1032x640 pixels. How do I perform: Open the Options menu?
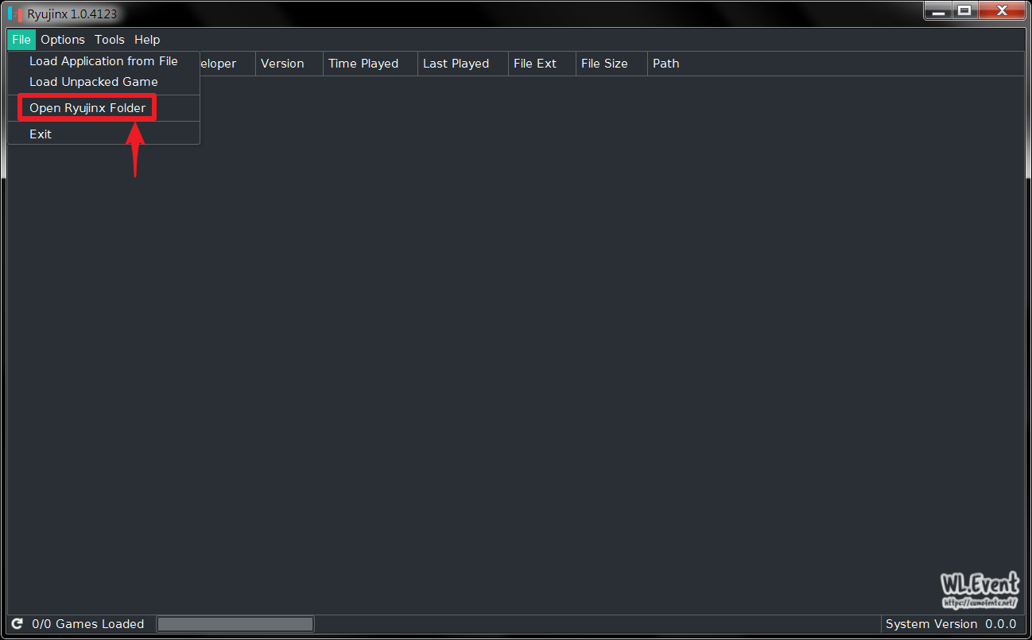[63, 40]
